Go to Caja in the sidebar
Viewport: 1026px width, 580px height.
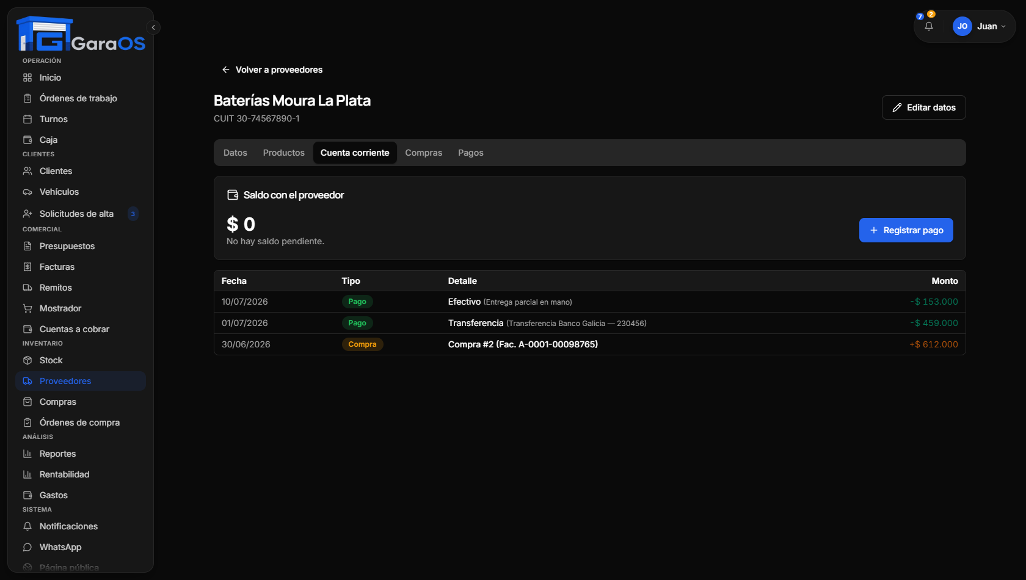[x=81, y=140]
